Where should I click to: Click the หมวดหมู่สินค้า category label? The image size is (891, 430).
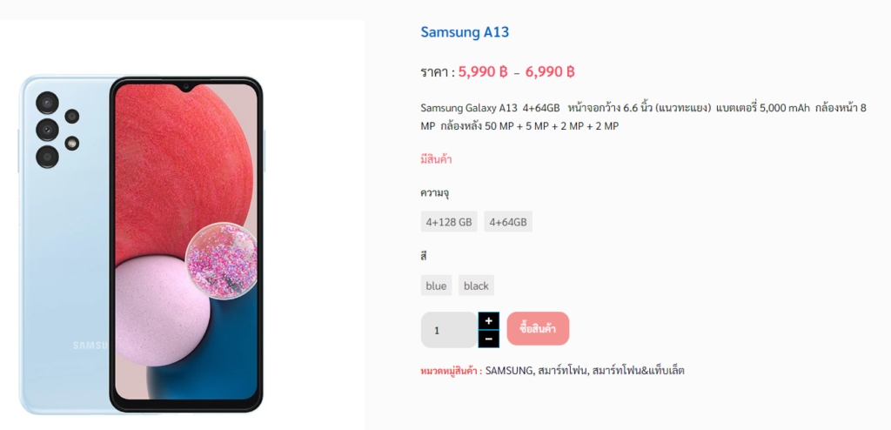pos(452,371)
